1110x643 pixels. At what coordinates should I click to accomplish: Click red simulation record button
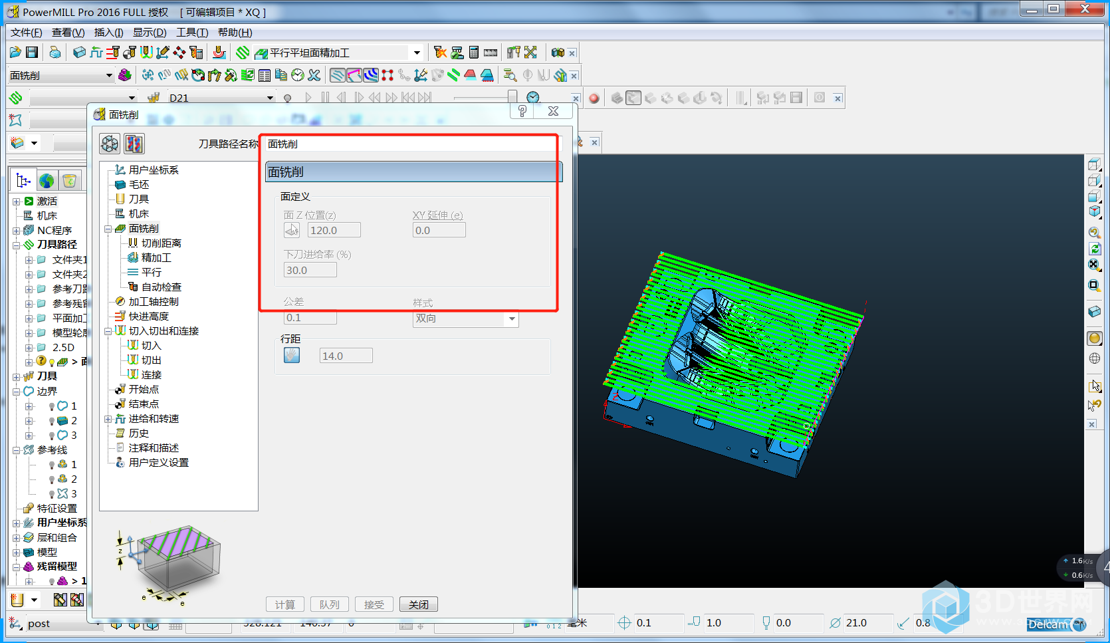(x=594, y=98)
